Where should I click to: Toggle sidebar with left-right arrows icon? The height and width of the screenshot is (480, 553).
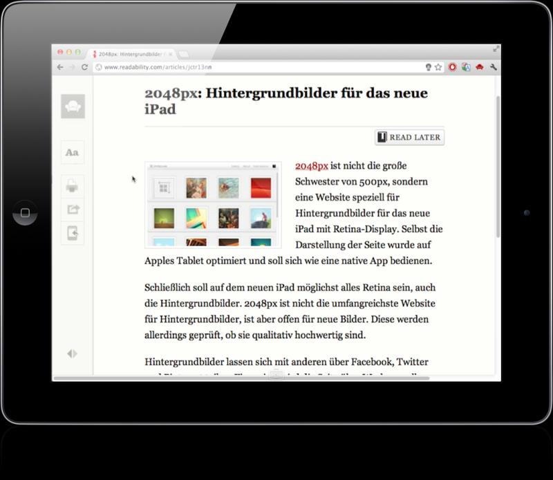pos(73,353)
